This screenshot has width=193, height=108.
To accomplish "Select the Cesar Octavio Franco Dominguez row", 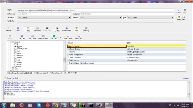I will tap(127, 63).
